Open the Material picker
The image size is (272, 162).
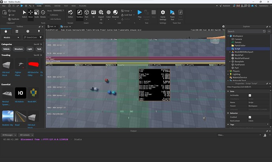(x=116, y=14)
